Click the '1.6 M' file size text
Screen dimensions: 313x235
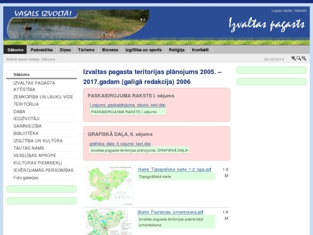coord(225,215)
